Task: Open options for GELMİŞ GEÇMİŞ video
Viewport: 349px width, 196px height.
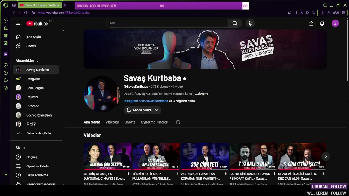Action: pyautogui.click(x=129, y=174)
